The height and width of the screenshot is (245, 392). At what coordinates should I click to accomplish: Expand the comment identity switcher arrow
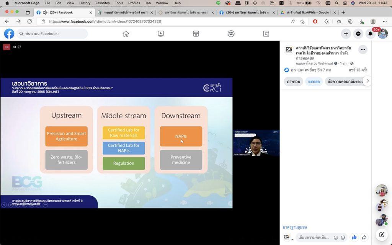click(x=293, y=240)
